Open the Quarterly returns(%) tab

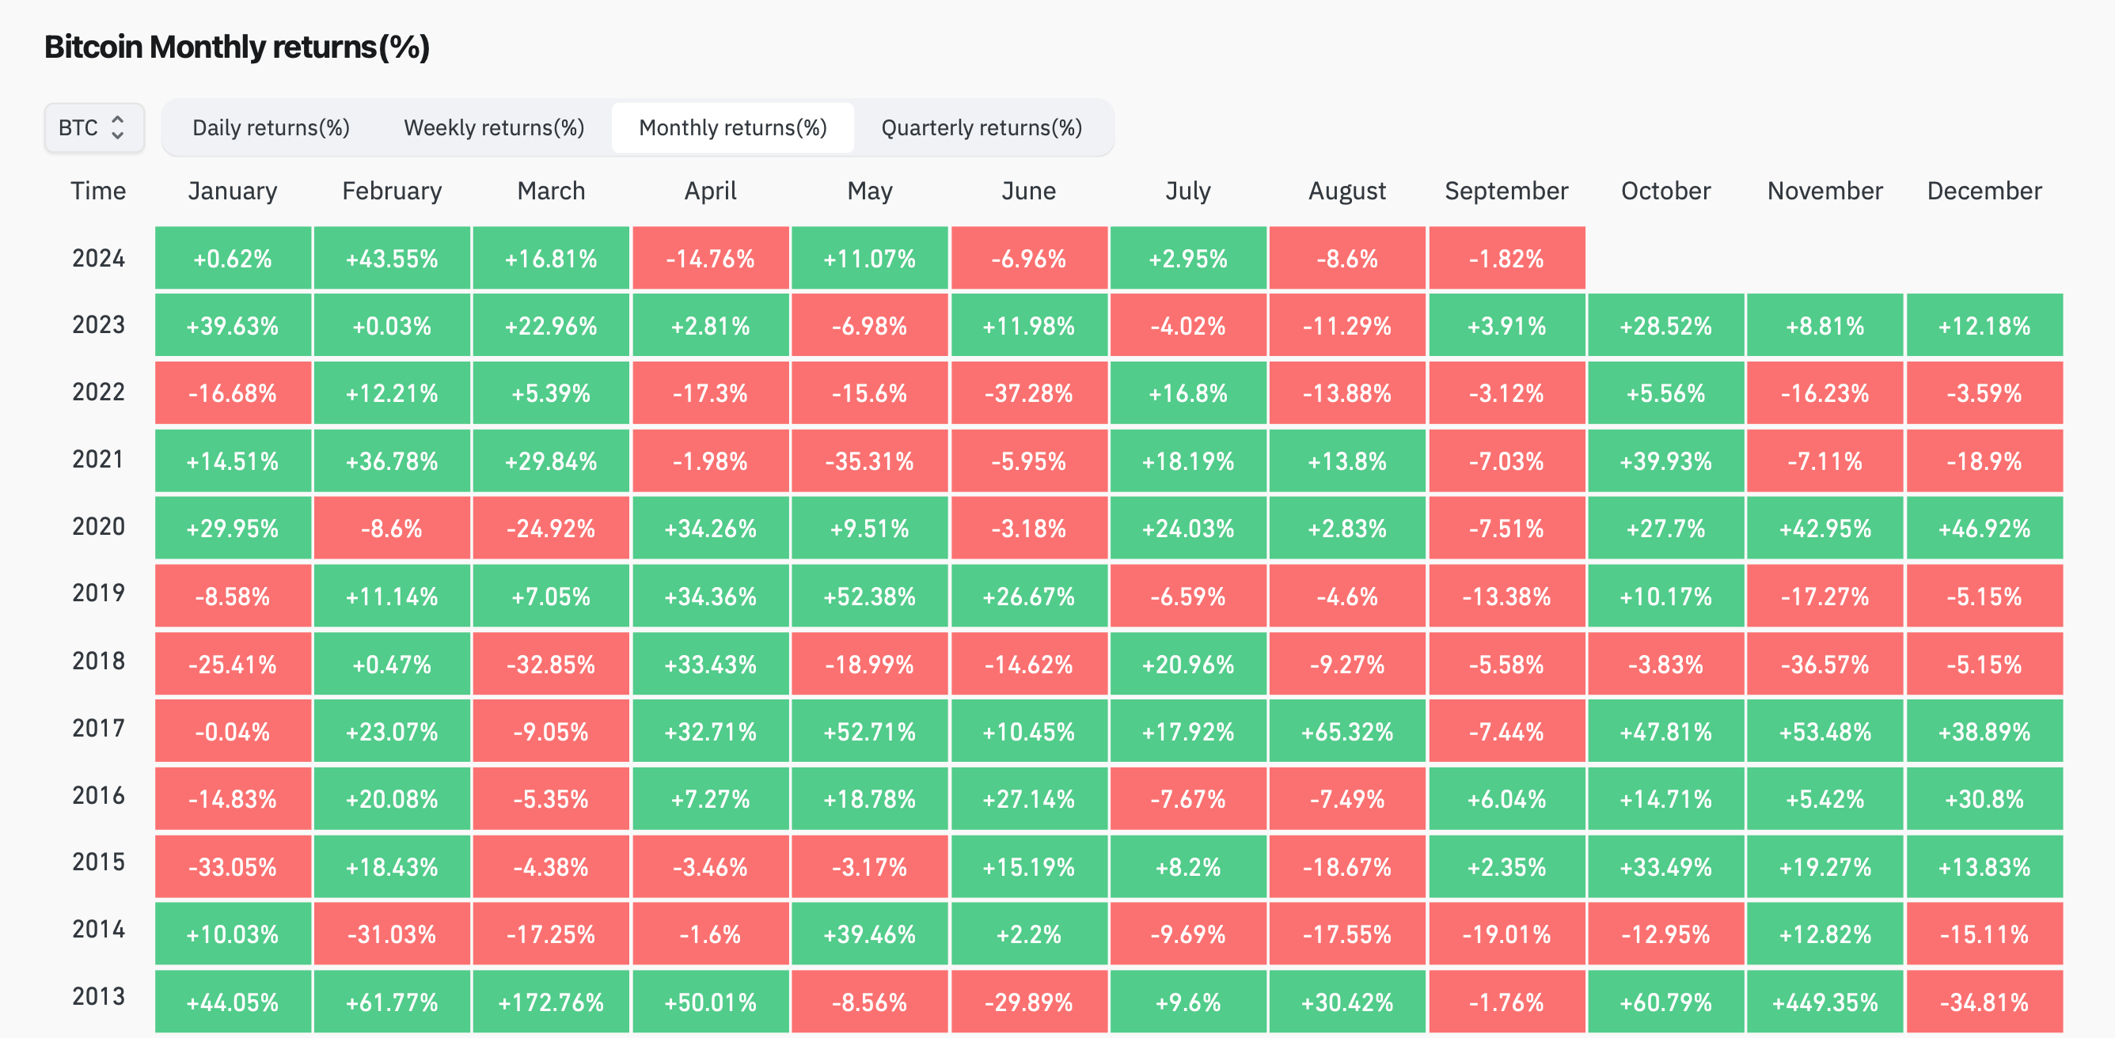click(982, 128)
